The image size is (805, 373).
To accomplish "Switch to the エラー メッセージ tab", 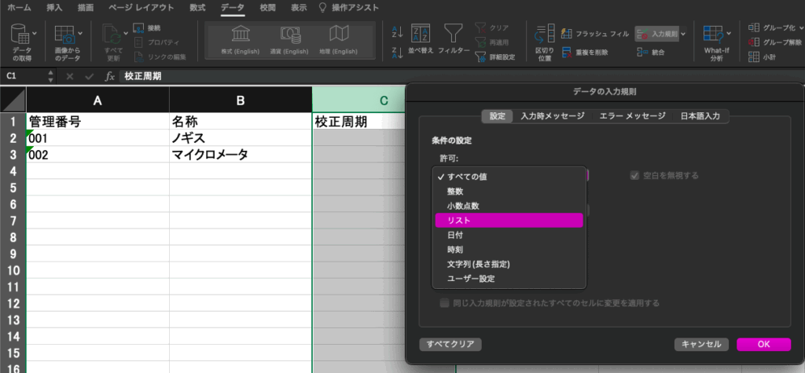I will point(632,116).
